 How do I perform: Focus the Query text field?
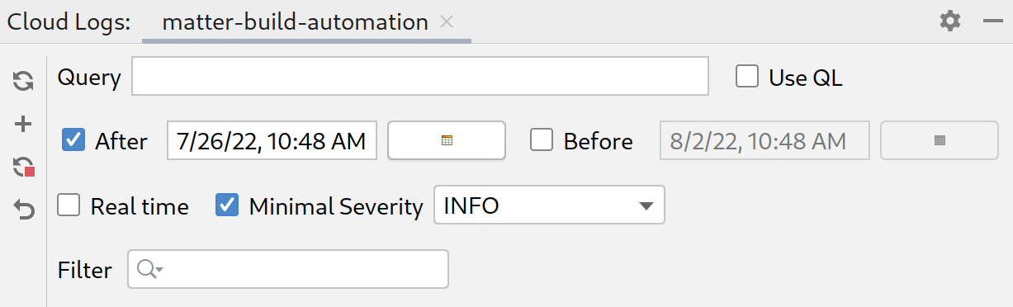(420, 77)
